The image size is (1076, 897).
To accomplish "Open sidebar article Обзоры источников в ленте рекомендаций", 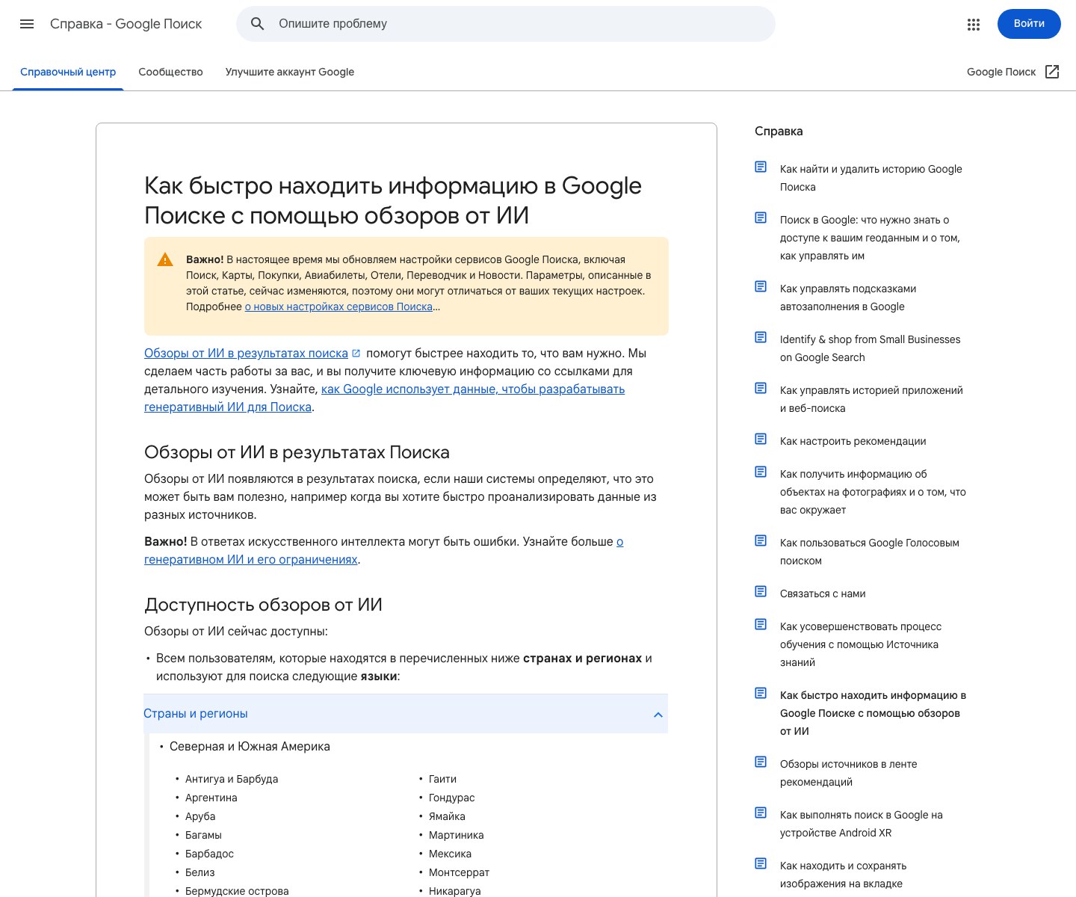I will [849, 773].
